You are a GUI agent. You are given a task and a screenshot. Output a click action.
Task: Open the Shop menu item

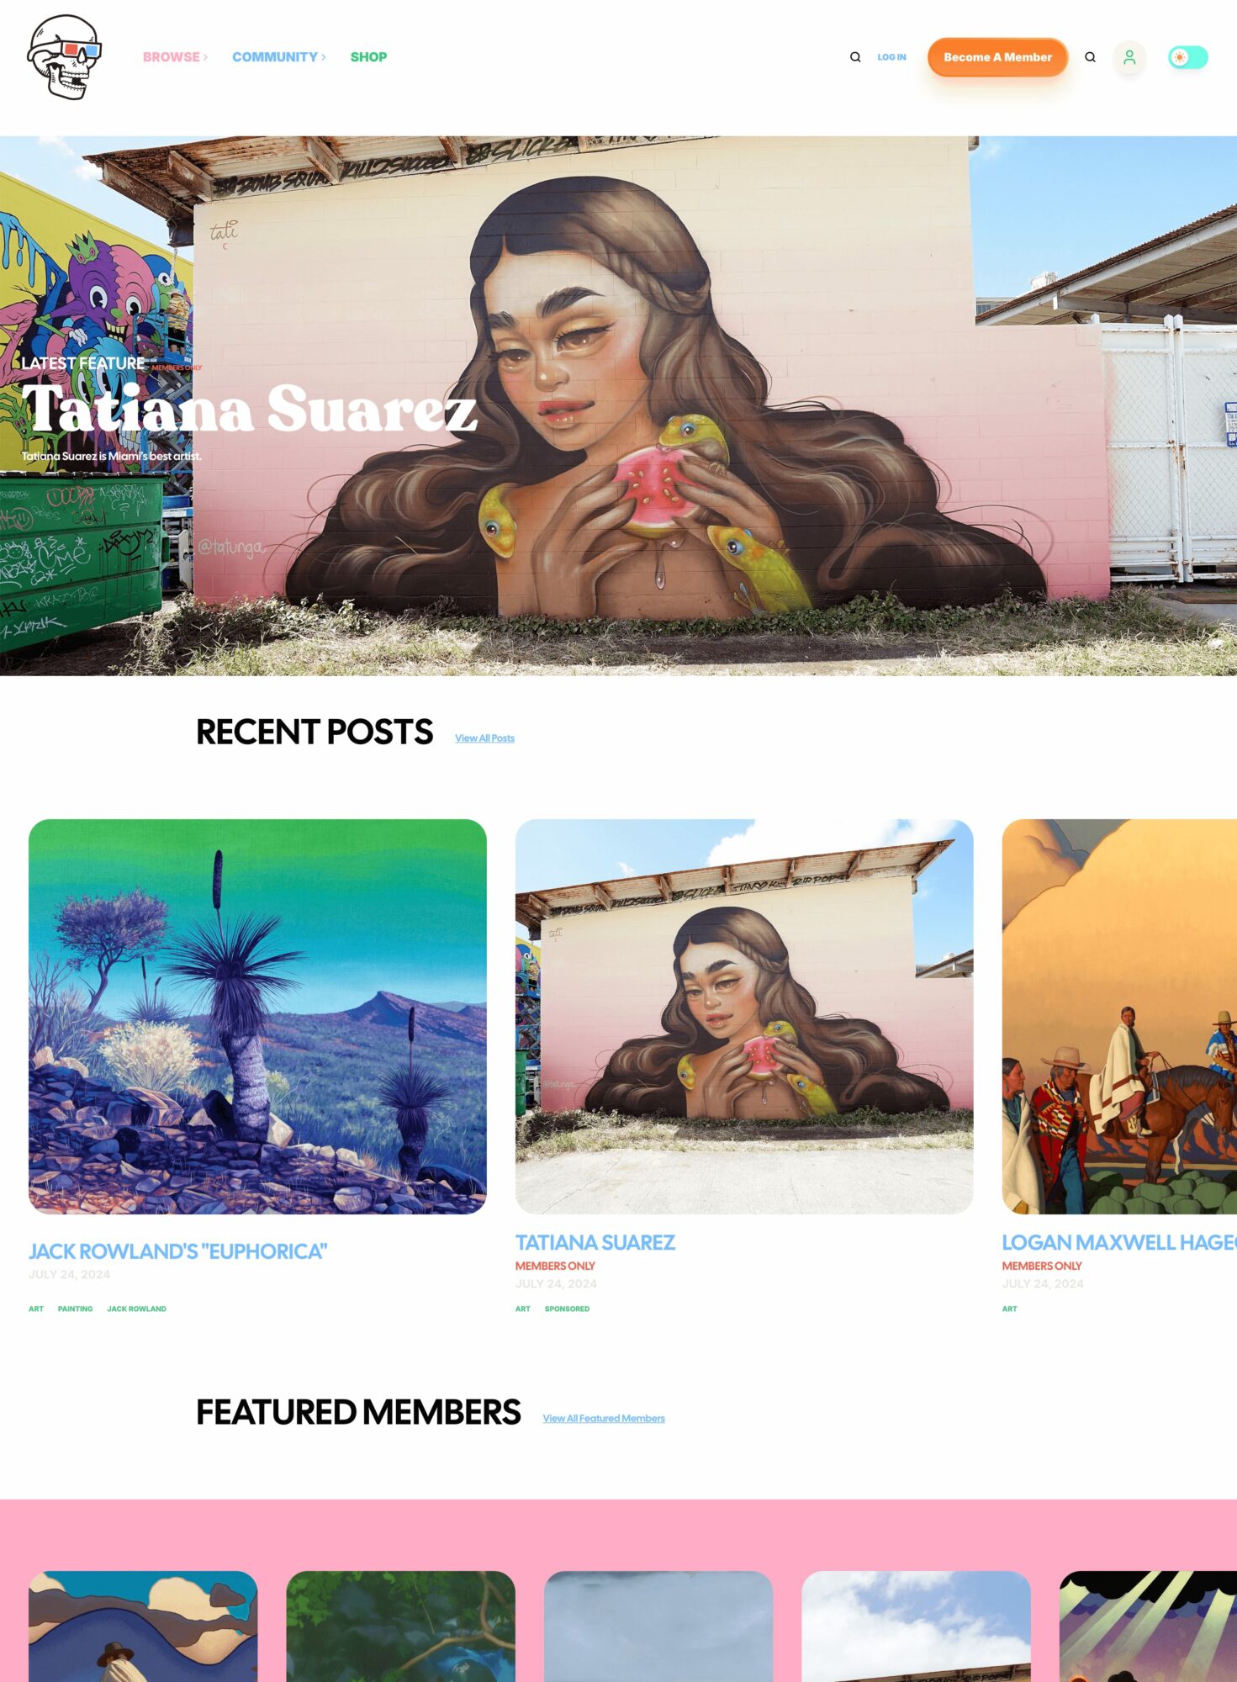(368, 57)
